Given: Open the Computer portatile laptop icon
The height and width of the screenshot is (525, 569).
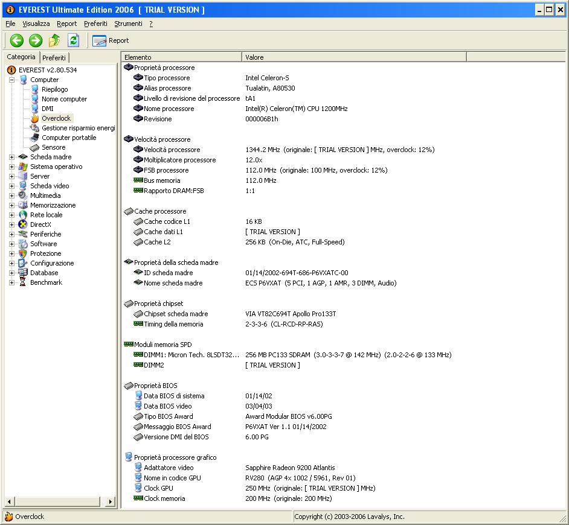Looking at the screenshot, I should point(35,138).
